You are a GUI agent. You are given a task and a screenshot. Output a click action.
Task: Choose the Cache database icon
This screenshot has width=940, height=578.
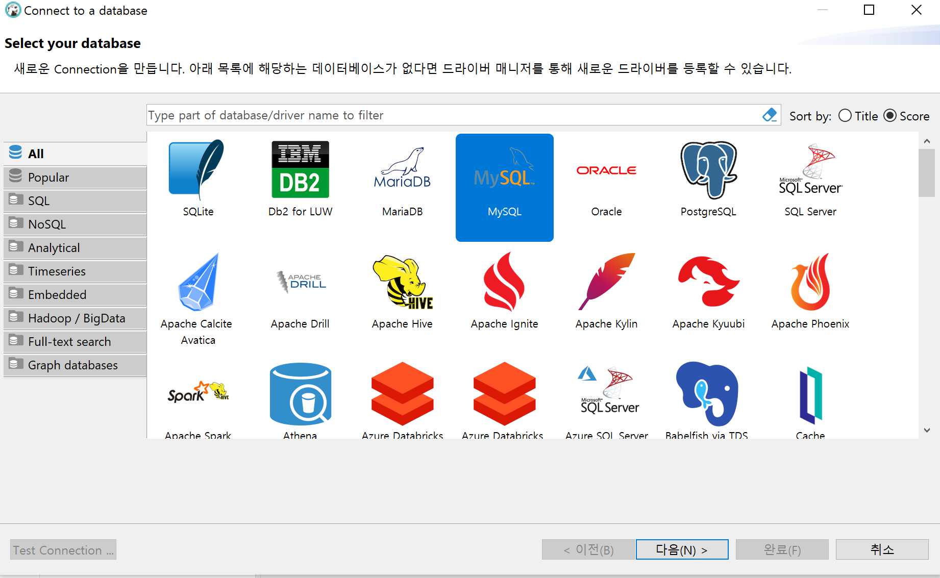point(810,395)
